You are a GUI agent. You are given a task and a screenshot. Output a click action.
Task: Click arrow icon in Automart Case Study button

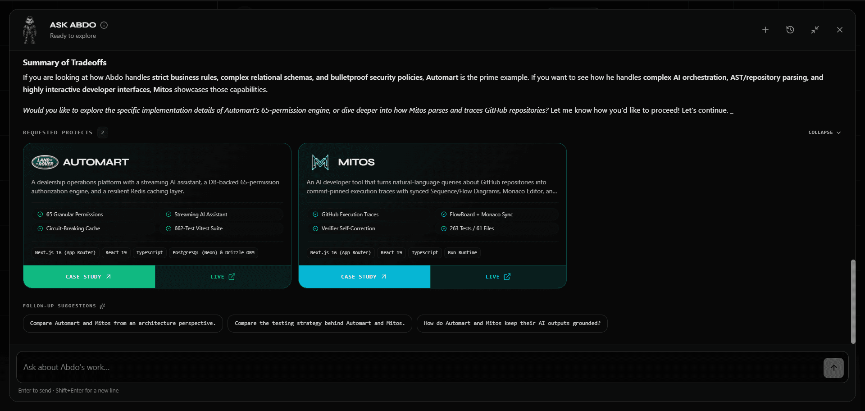coord(109,277)
